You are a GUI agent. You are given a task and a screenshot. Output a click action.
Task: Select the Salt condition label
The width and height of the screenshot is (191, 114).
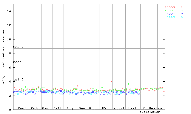(x=58, y=108)
